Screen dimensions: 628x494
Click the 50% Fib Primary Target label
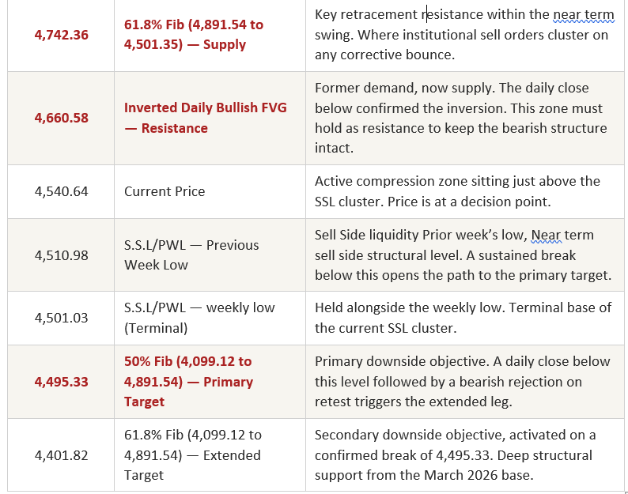pos(188,382)
